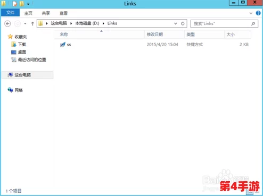The image size is (263, 196).
Task: Switch to the 查看 ribbon tab
Action: 63,13
